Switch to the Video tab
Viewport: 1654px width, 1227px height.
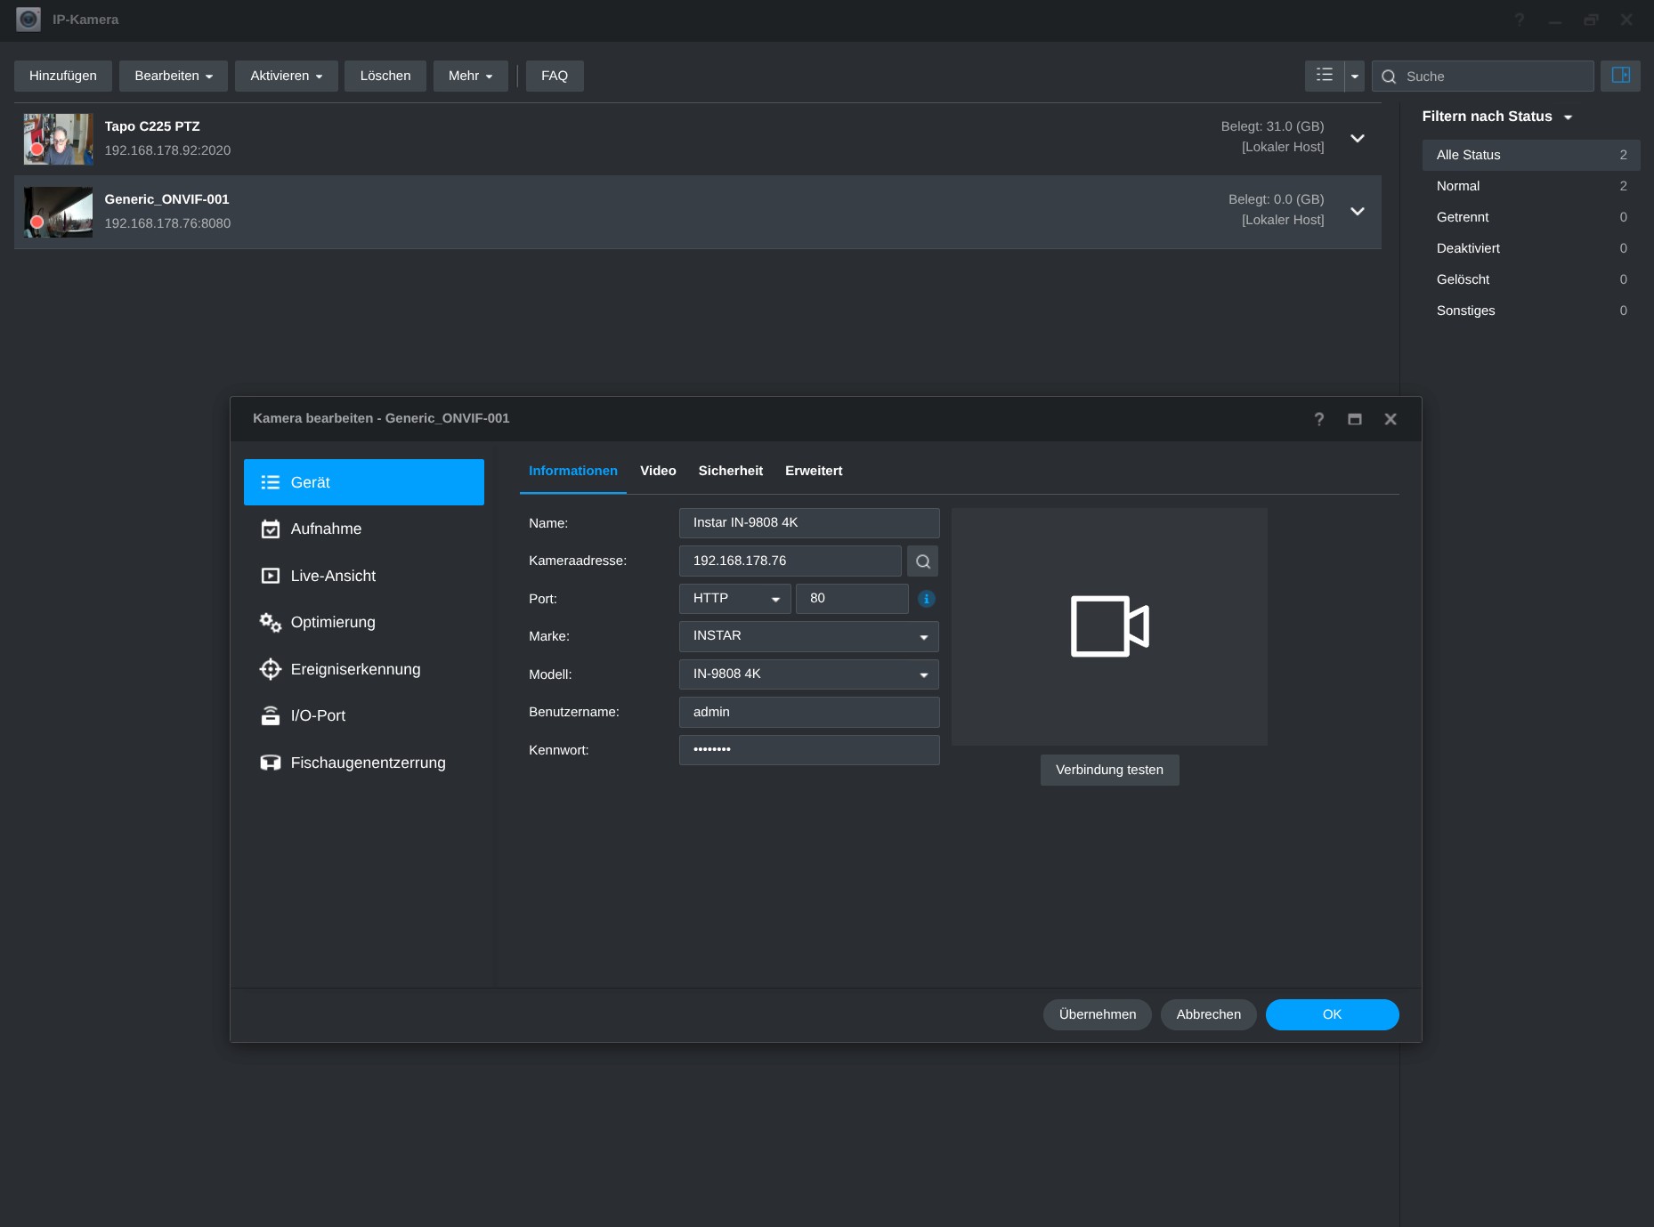click(x=658, y=471)
